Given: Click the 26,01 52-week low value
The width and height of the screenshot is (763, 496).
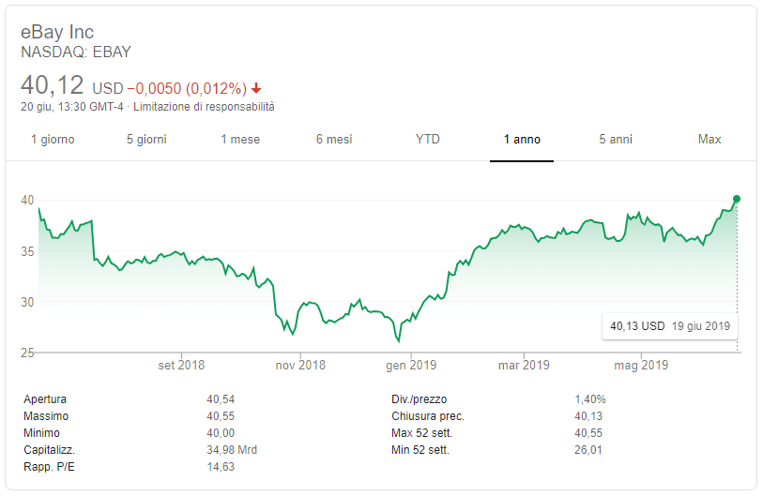Looking at the screenshot, I should pyautogui.click(x=588, y=450).
